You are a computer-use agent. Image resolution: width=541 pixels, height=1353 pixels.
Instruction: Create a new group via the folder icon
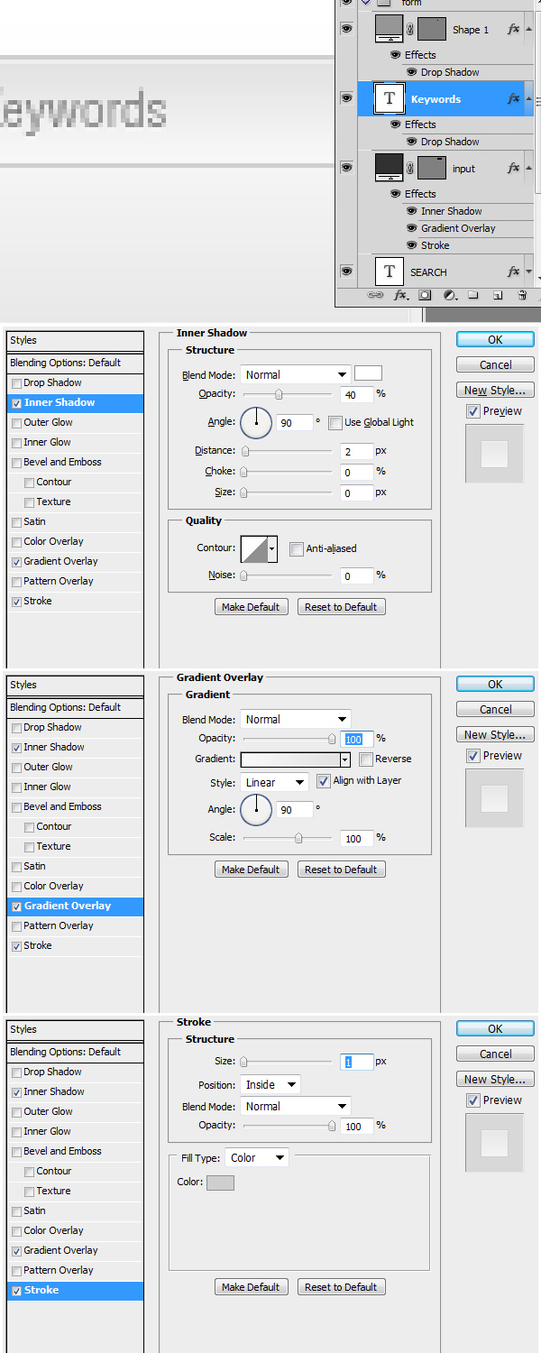[473, 295]
